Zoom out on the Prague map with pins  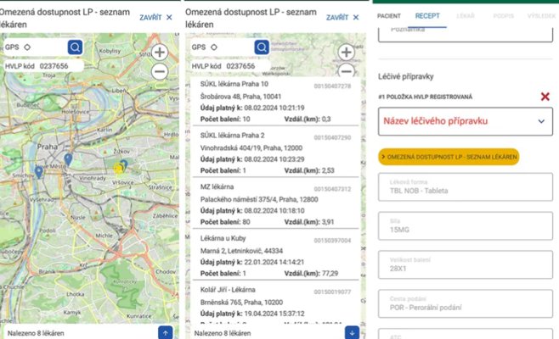point(160,72)
